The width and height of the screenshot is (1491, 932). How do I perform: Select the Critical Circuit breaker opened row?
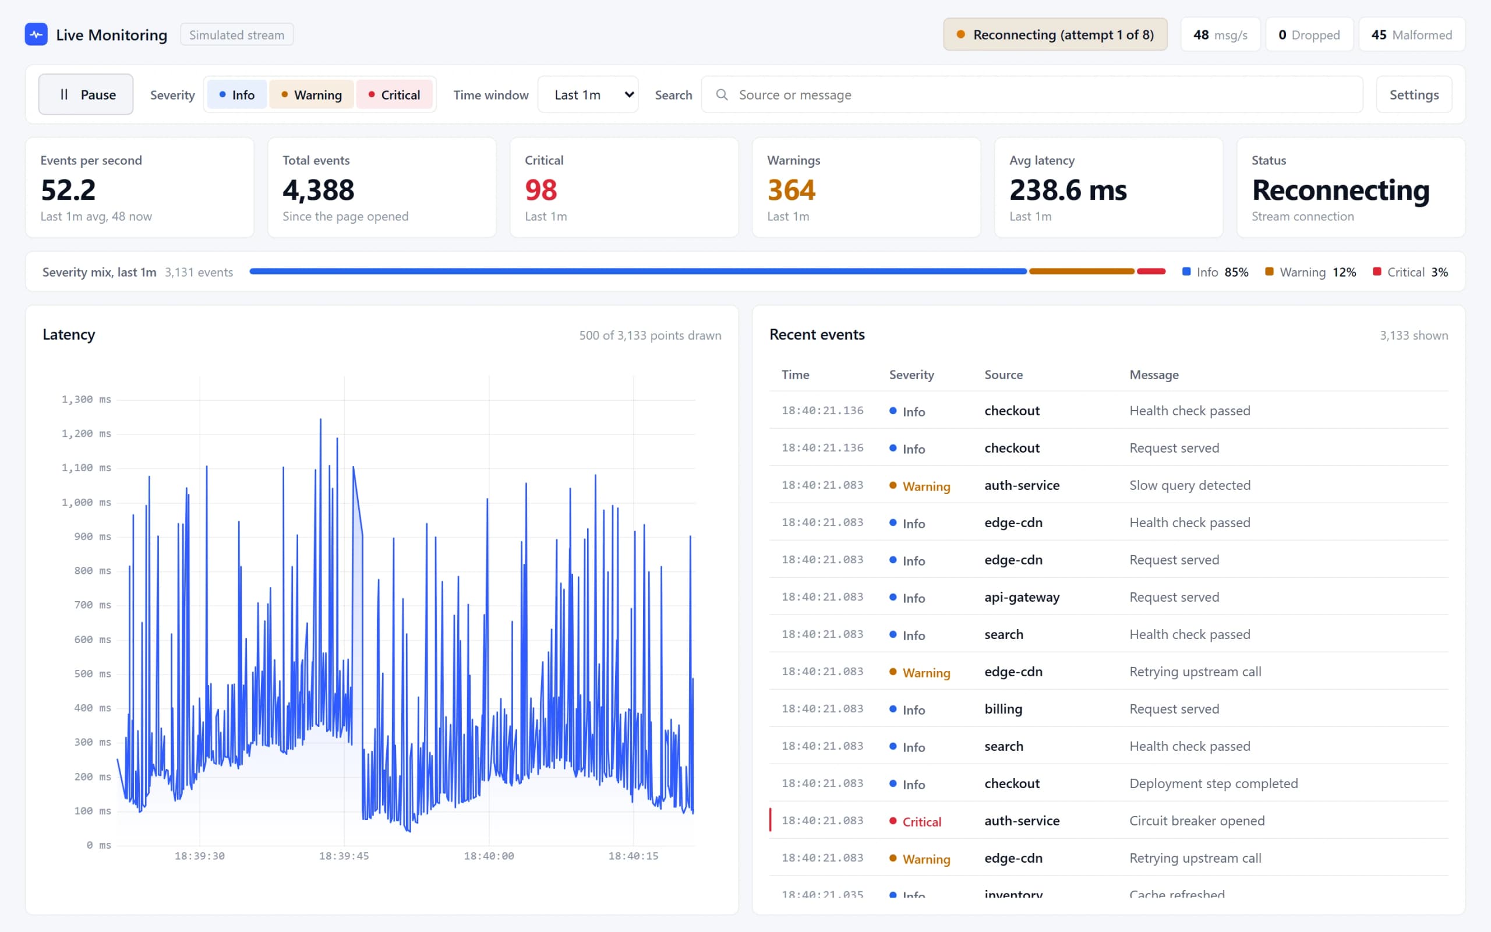tap(1108, 820)
